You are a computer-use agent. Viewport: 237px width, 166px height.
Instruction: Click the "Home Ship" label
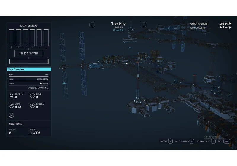click(x=118, y=30)
